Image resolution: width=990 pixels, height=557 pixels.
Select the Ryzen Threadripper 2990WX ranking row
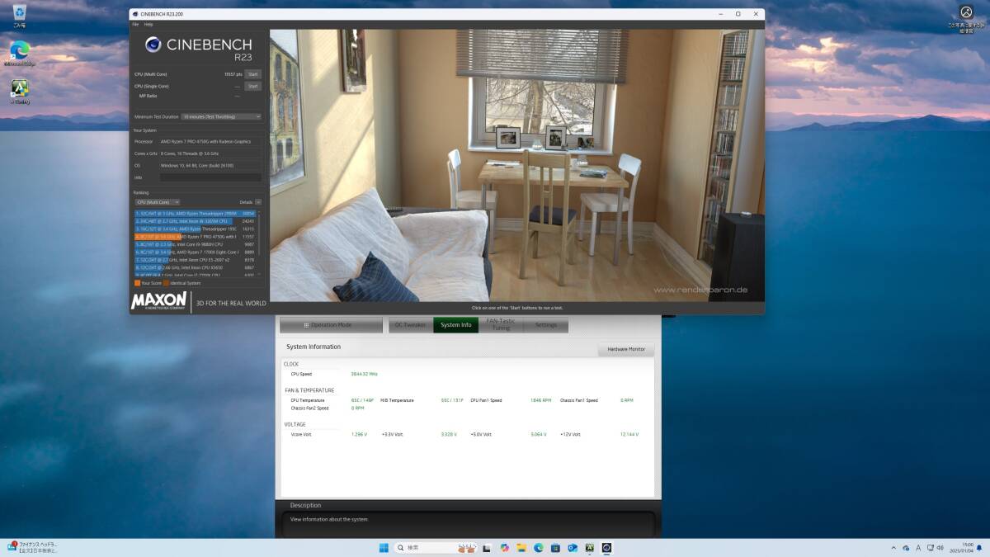click(x=195, y=214)
